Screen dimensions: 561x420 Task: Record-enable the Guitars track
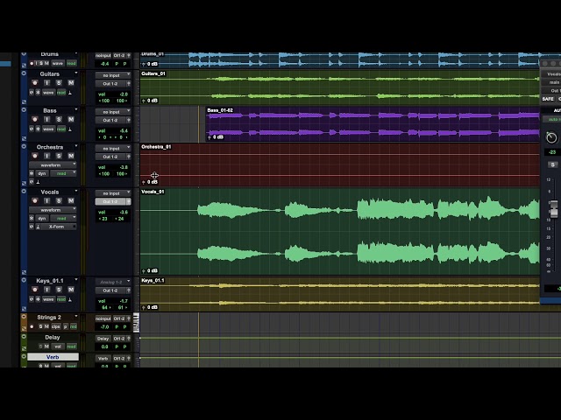(x=35, y=83)
